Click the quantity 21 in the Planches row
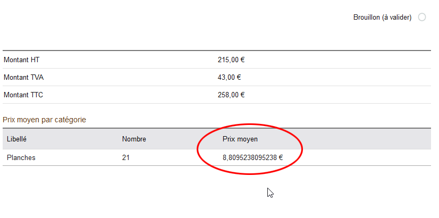Image resolution: width=439 pixels, height=218 pixels. point(126,157)
